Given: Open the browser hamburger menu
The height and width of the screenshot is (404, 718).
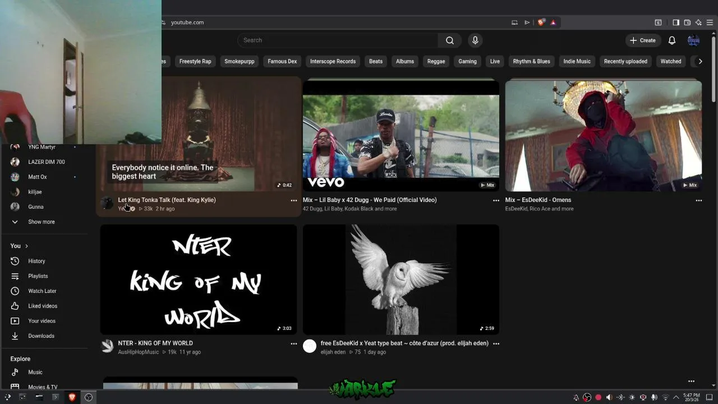Looking at the screenshot, I should coord(710,22).
